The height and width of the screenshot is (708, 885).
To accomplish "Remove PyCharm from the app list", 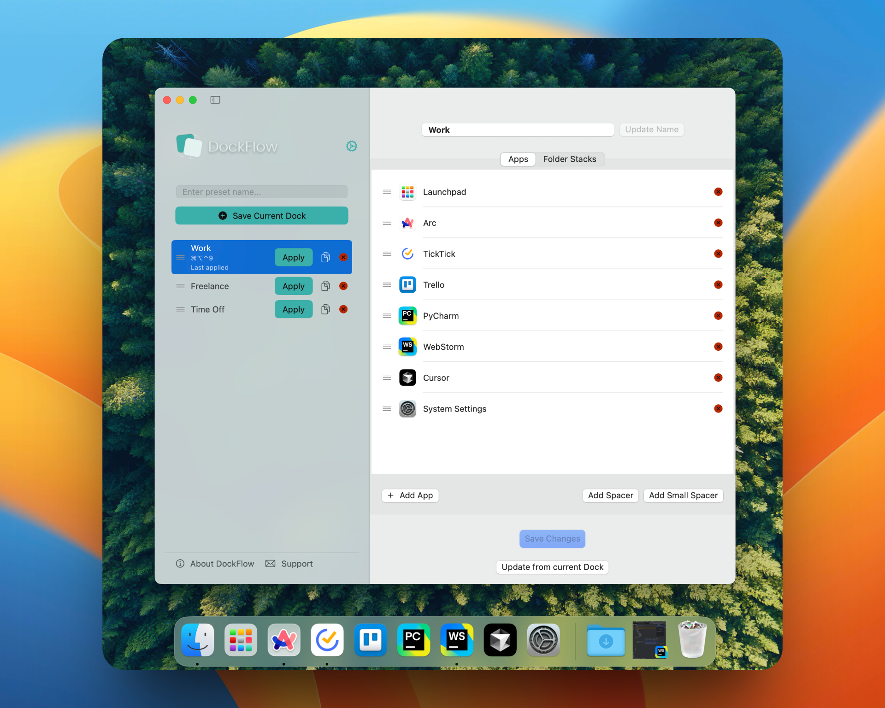I will pyautogui.click(x=718, y=316).
